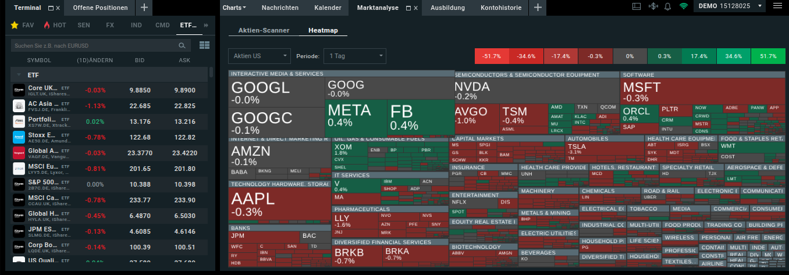Check the green connection status icon
This screenshot has width=789, height=275.
point(683,6)
